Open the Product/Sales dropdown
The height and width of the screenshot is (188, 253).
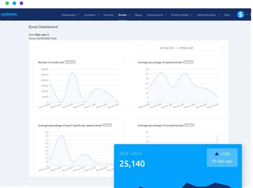coord(182,15)
